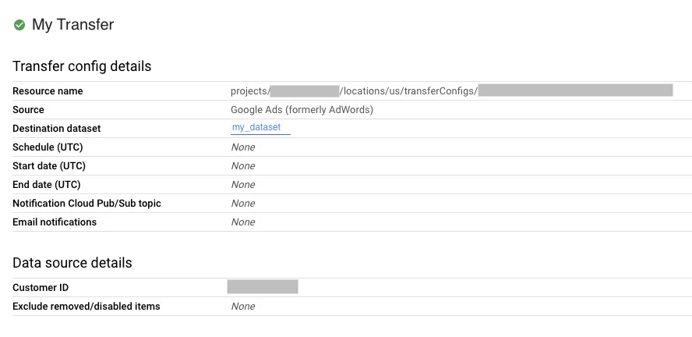
Task: Click the My Transfer title
Action: tap(72, 25)
